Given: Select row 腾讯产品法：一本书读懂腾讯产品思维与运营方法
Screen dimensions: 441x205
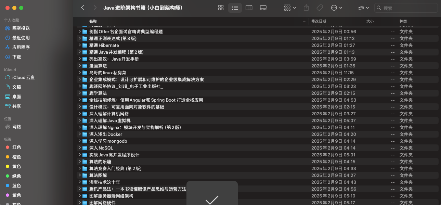Looking at the screenshot, I should click(x=257, y=189).
